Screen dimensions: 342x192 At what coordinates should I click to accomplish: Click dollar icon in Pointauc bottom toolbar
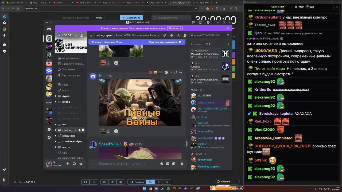coord(94,182)
